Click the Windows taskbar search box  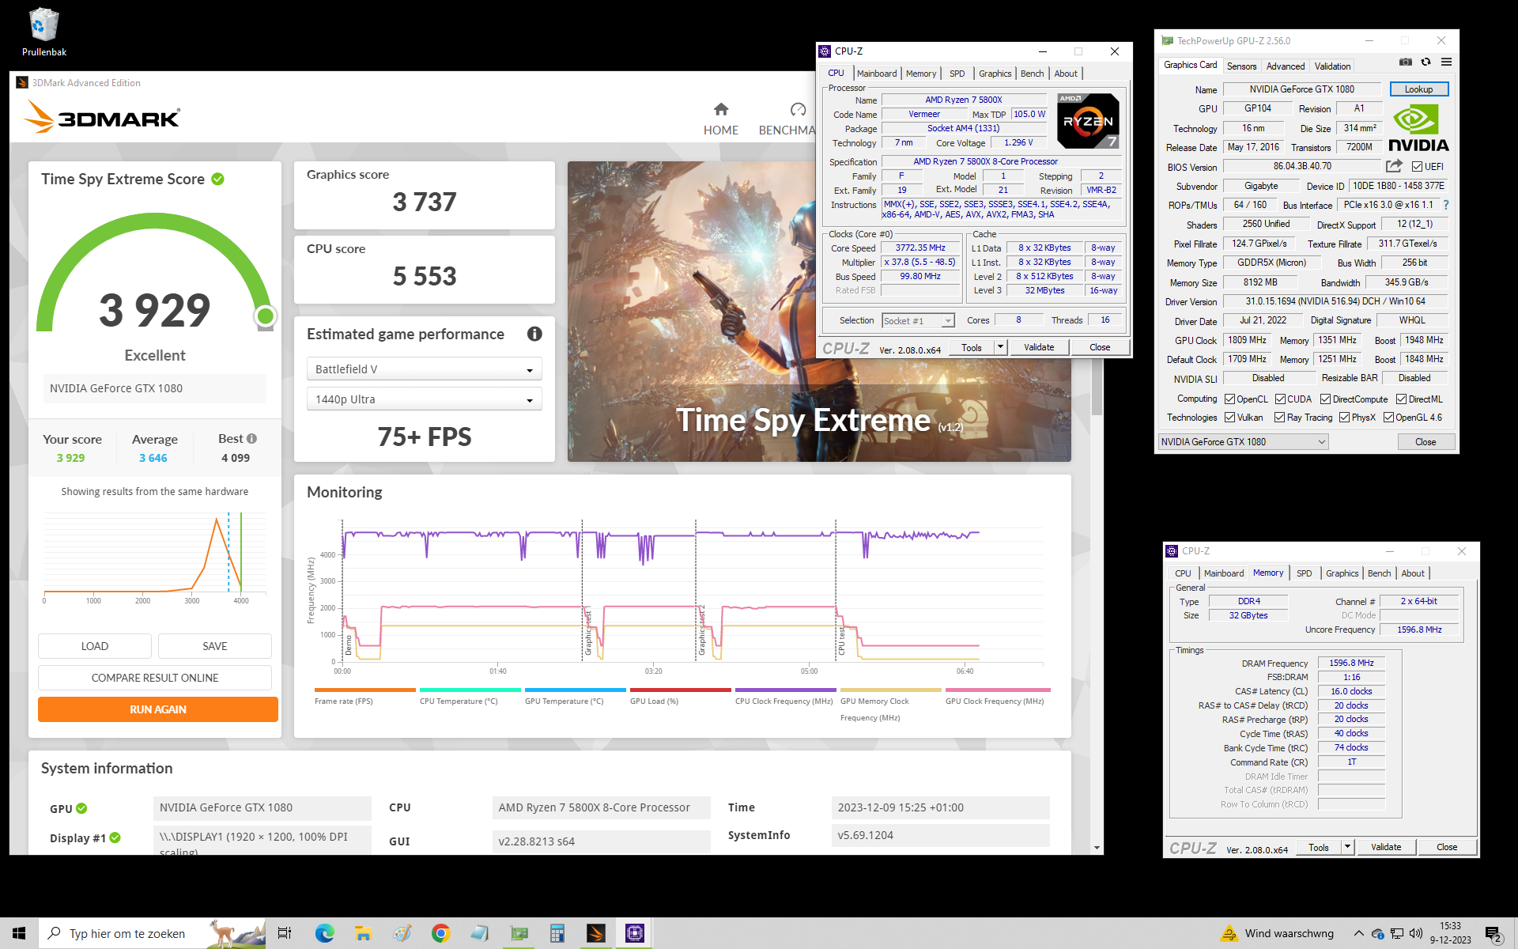[x=152, y=933]
